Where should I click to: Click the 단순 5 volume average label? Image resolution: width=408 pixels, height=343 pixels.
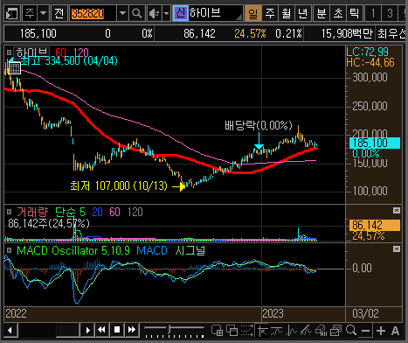coord(70,212)
